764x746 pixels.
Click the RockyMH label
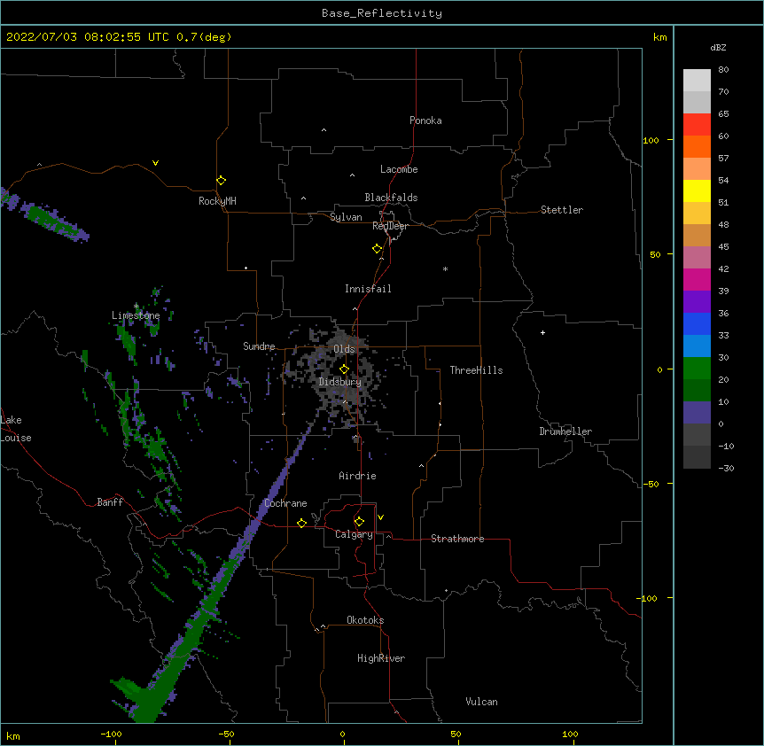pyautogui.click(x=217, y=201)
